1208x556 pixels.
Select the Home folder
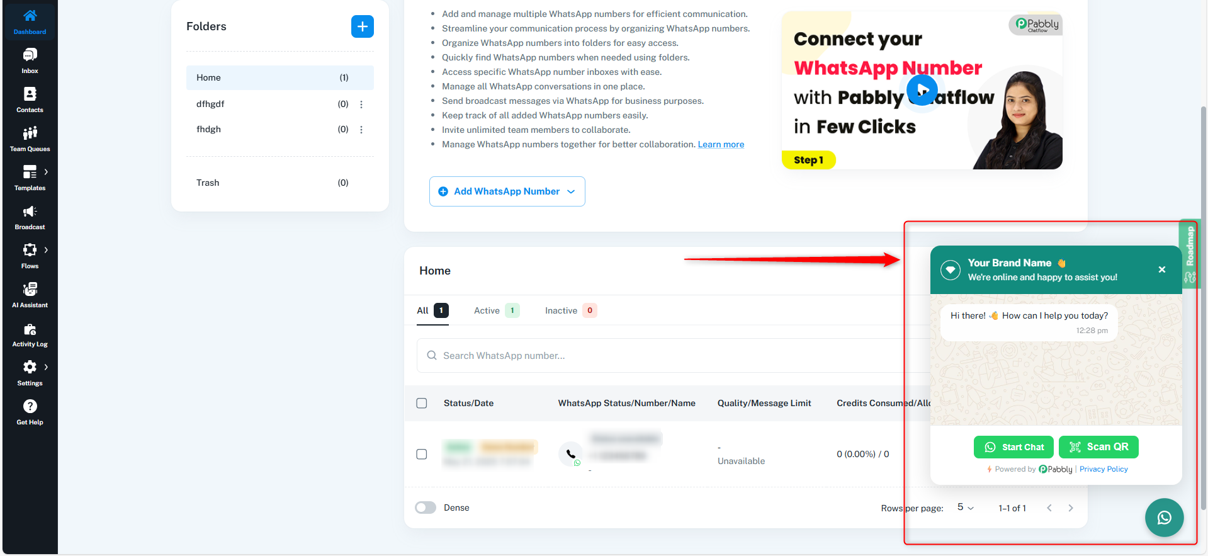[280, 77]
